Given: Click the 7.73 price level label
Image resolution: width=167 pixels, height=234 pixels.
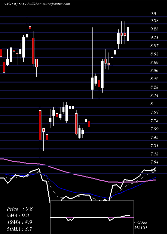Looking at the screenshot, I should 154,120.
